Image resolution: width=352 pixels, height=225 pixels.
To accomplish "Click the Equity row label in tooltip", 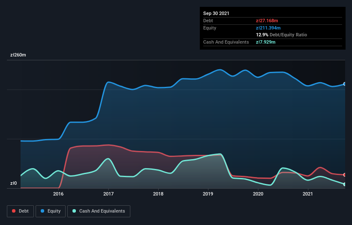I will 210,28.
